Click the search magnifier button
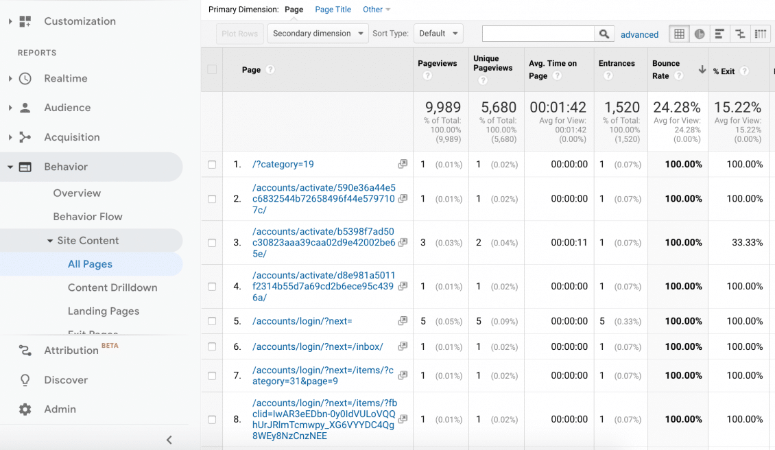The image size is (775, 450). (604, 34)
